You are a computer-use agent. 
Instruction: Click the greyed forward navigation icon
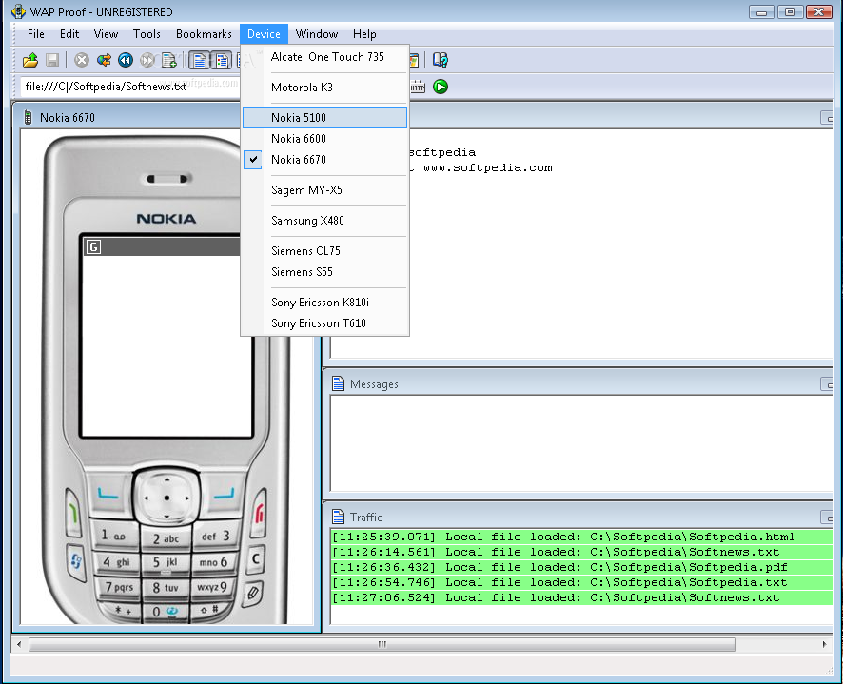[x=147, y=60]
